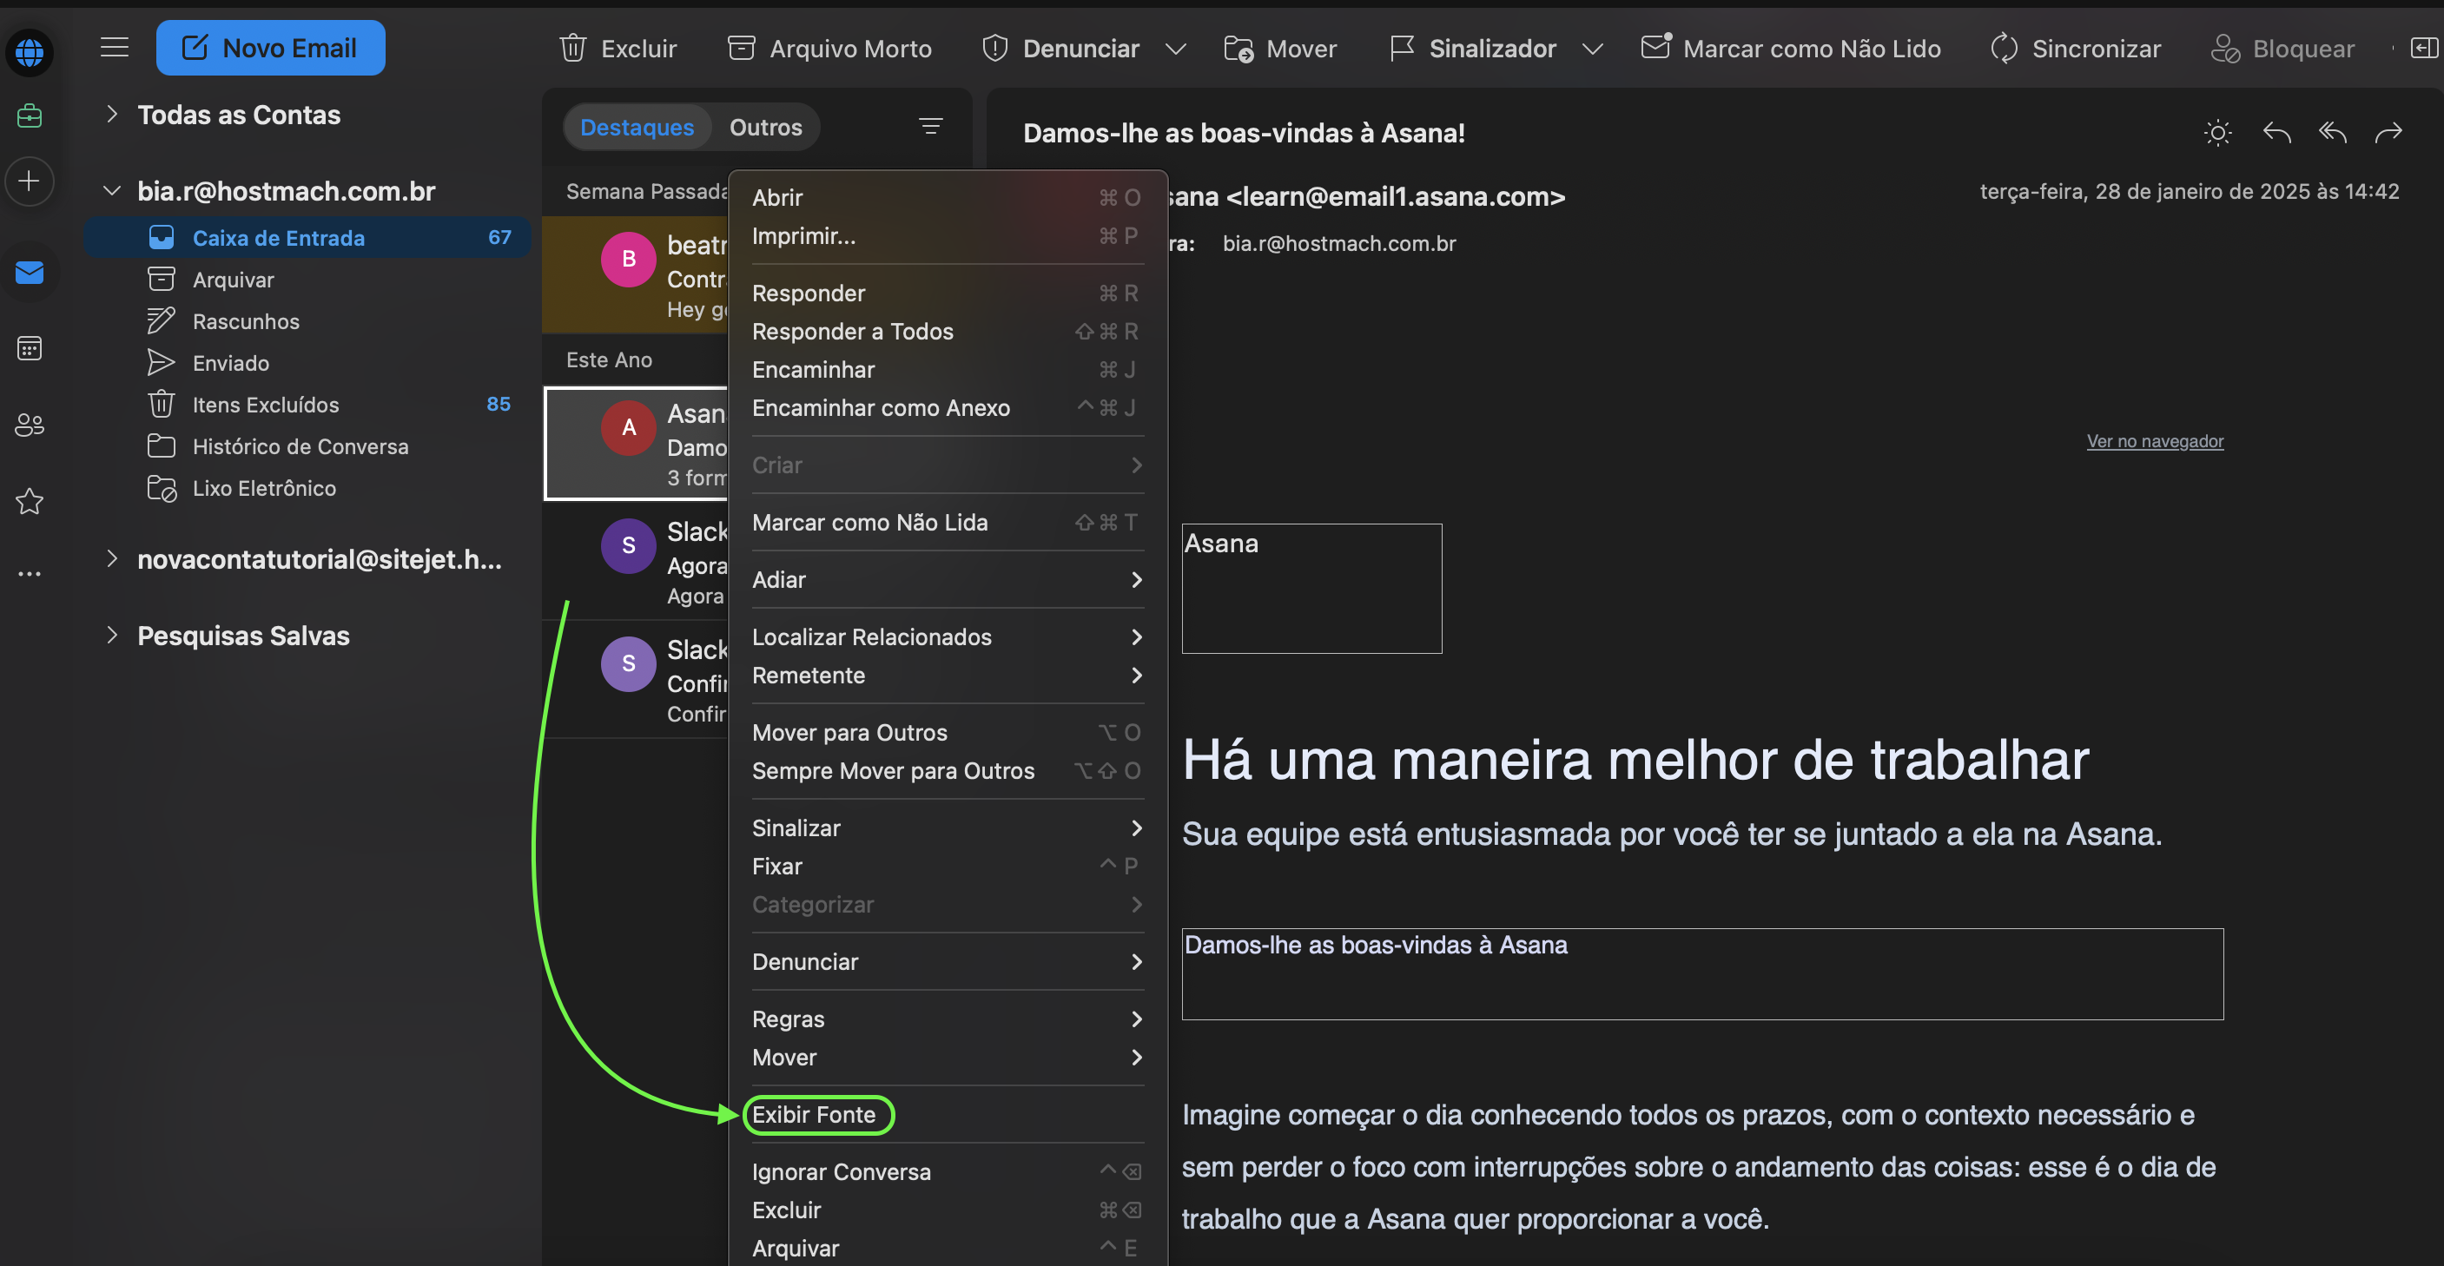2444x1266 pixels.
Task: Click the reading pane toggle icon at far right
Action: click(x=2423, y=48)
